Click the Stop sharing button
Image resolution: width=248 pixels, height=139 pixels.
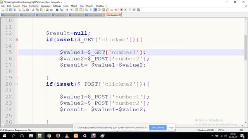point(158,127)
